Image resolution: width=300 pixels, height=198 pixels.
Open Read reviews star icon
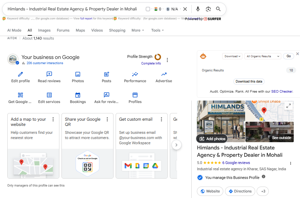(49, 74)
